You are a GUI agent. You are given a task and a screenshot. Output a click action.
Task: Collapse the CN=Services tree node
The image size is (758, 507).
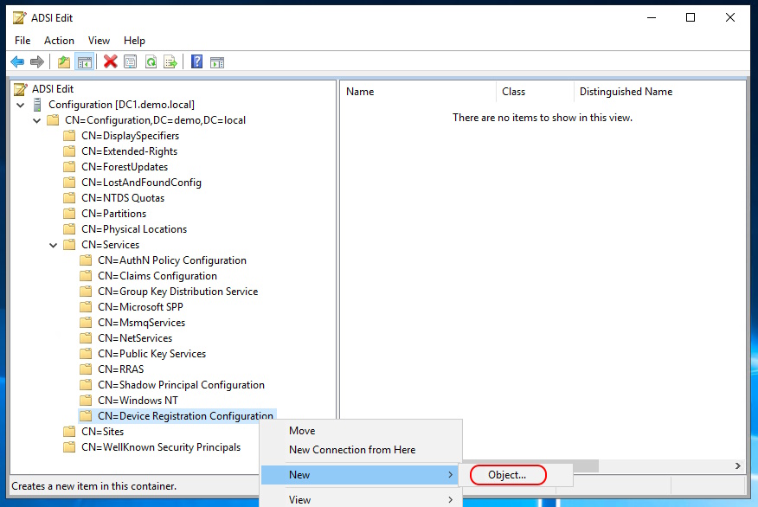pos(53,245)
